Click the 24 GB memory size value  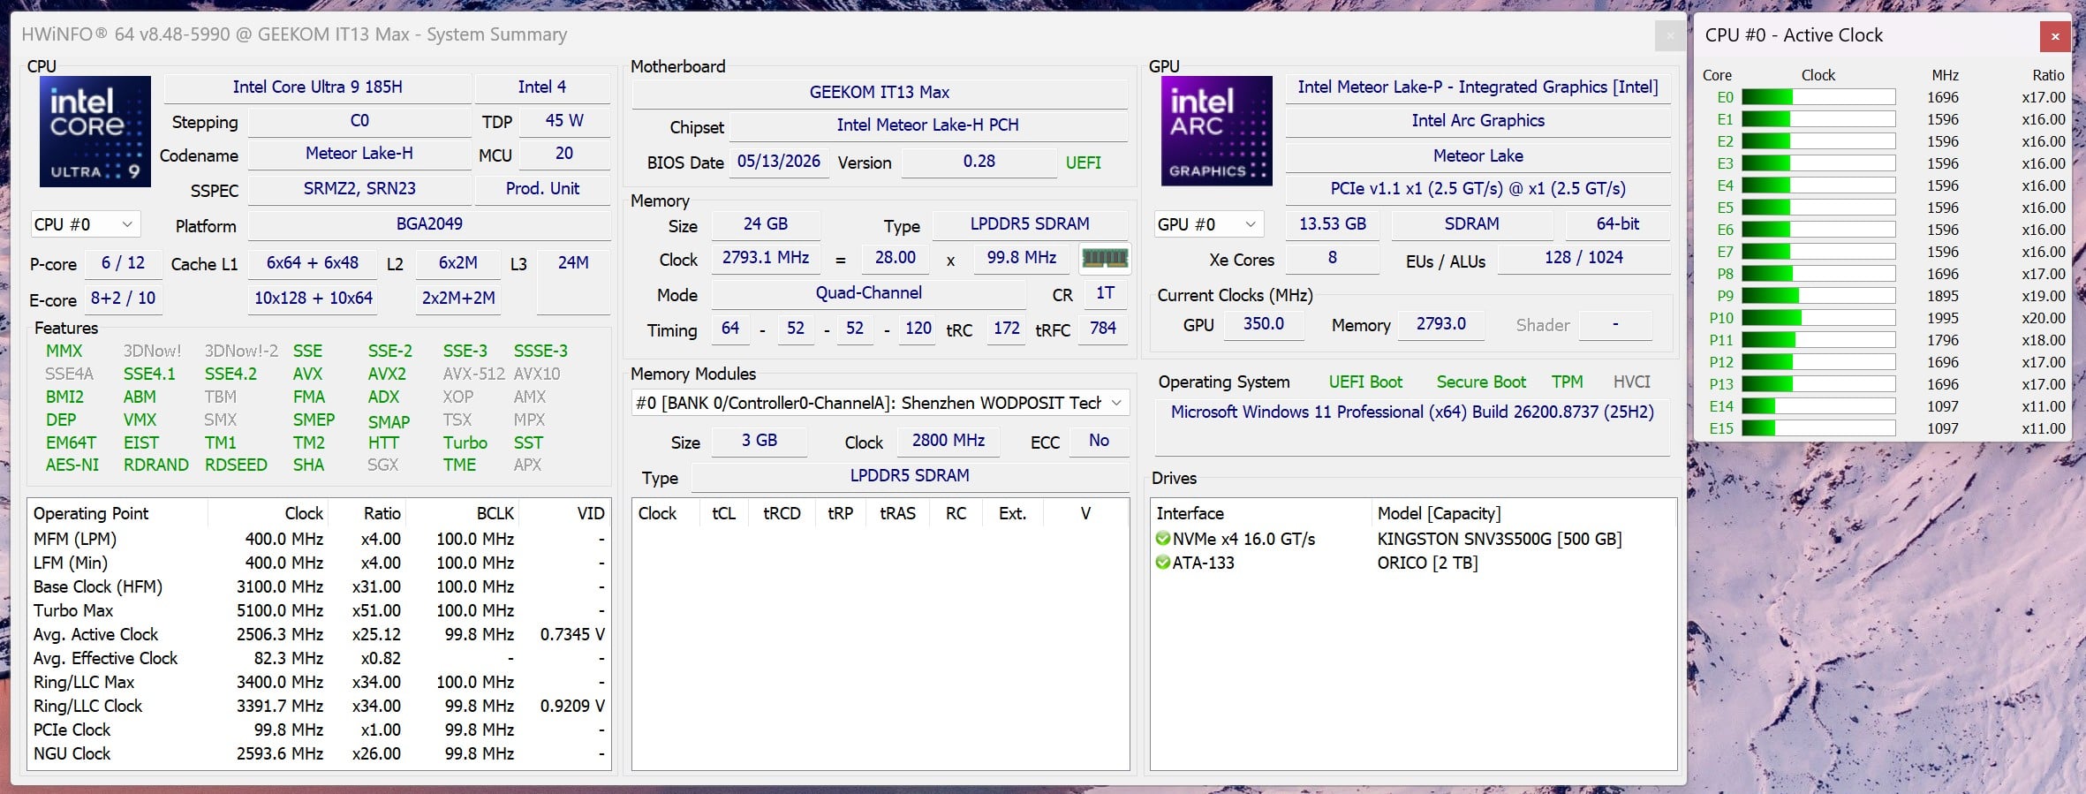[x=766, y=224]
